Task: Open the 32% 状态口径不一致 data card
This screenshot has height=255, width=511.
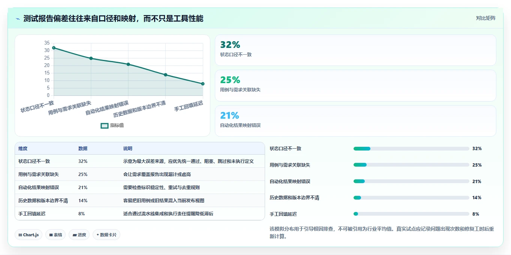Action: pyautogui.click(x=355, y=50)
